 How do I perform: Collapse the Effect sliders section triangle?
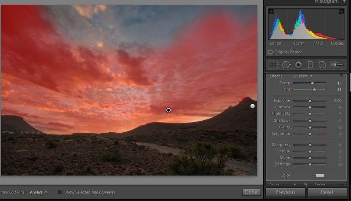tap(341, 75)
